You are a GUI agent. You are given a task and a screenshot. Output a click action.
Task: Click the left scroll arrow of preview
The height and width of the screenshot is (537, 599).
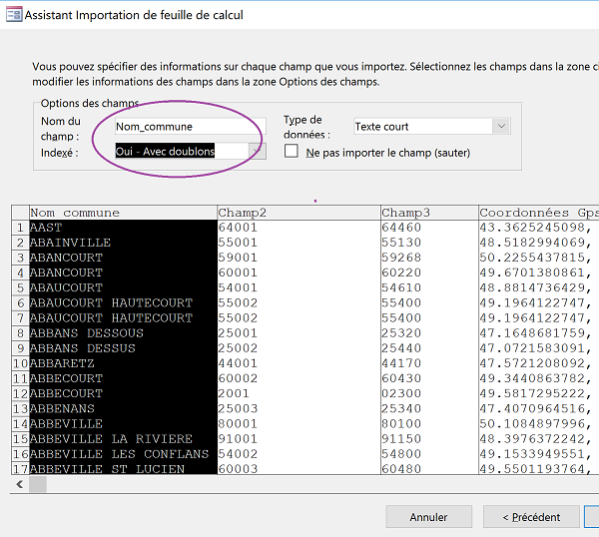point(20,485)
